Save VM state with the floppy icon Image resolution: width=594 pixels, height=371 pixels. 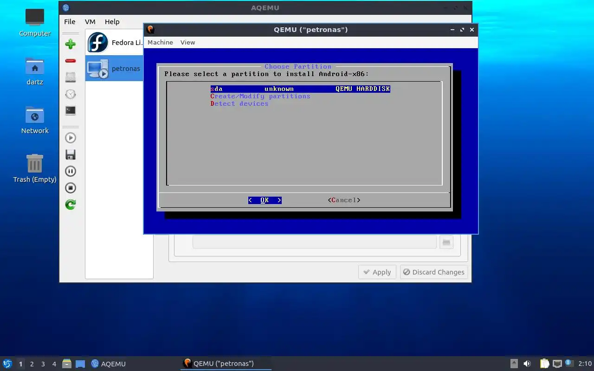pyautogui.click(x=71, y=154)
